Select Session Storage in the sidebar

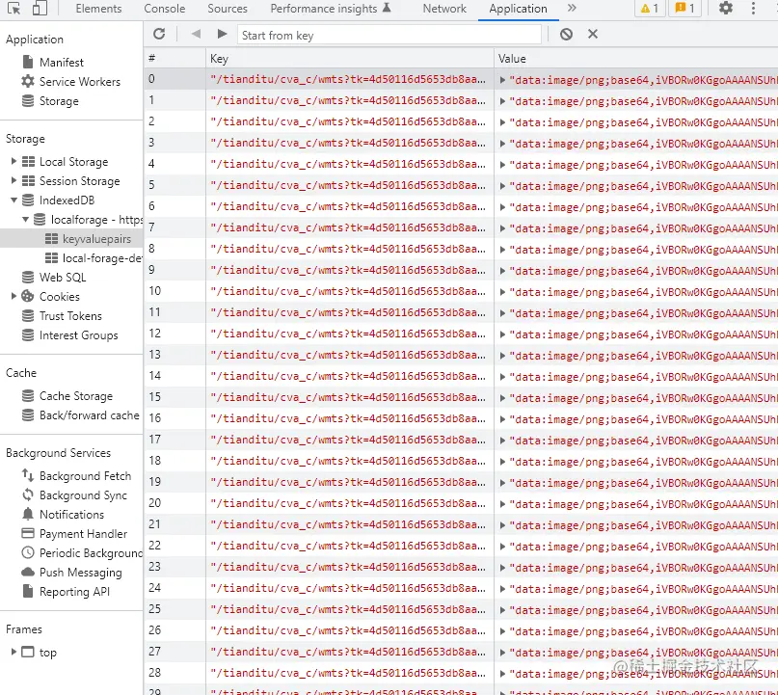click(x=79, y=181)
